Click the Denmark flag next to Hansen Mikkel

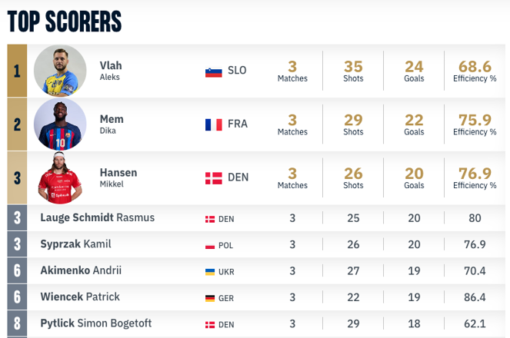(x=214, y=178)
